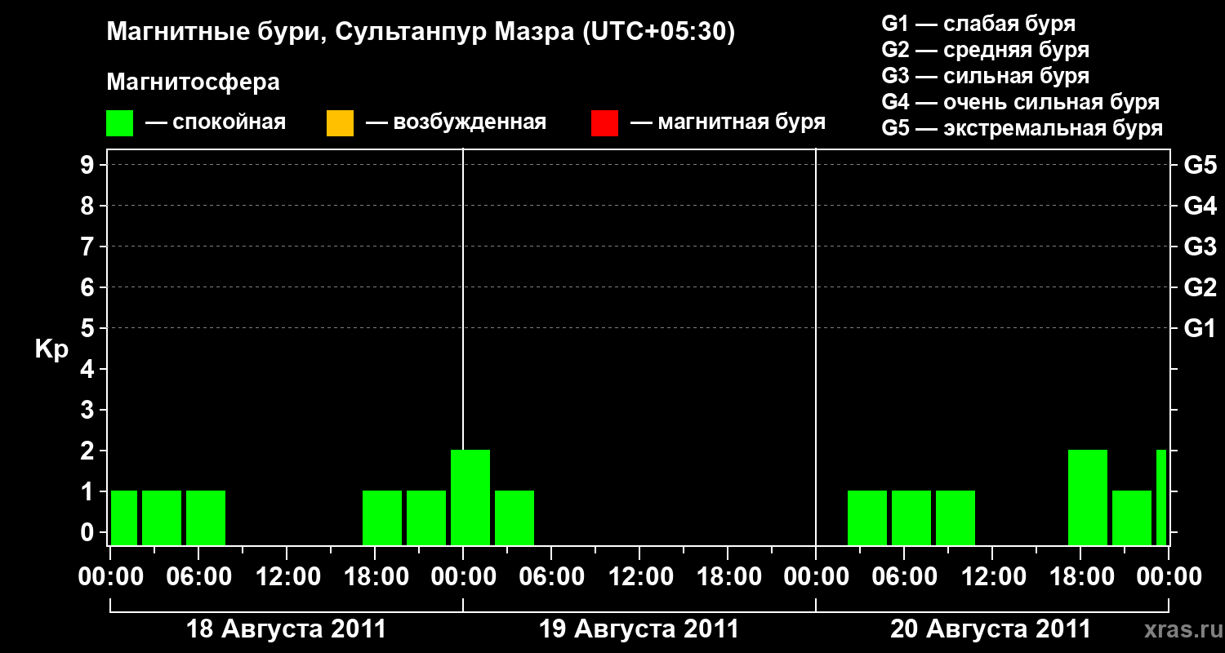Click the 'G2 — средняя буря' legend line
This screenshot has height=653, width=1225.
(986, 50)
